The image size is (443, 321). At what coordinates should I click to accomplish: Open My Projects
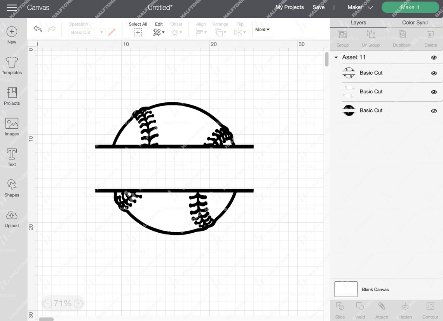290,7
